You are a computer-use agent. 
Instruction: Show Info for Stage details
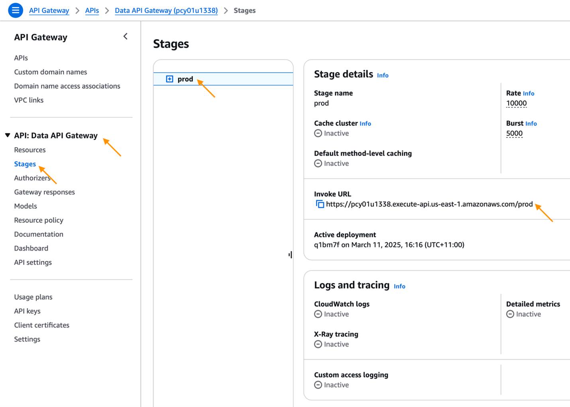click(383, 75)
